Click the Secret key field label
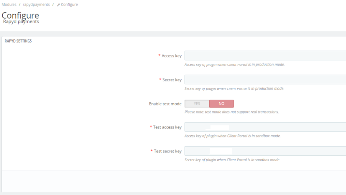 [172, 80]
